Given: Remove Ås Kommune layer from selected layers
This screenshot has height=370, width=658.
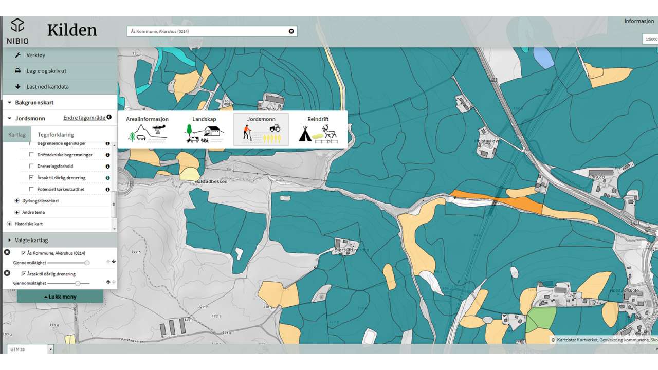Looking at the screenshot, I should (x=7, y=252).
